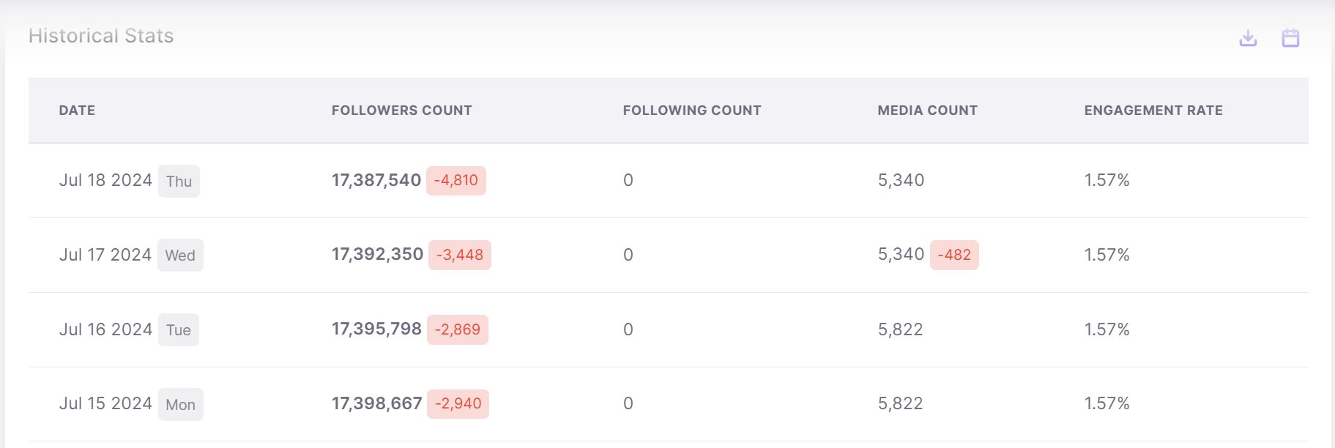Select the 17,392,350 followers value
Screen dimensions: 1335x448
pos(377,255)
